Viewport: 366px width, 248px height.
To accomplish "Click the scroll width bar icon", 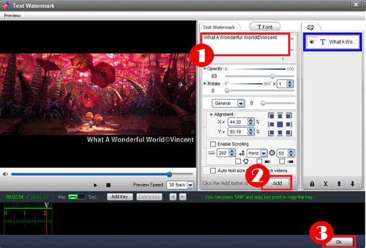I will pos(212,153).
